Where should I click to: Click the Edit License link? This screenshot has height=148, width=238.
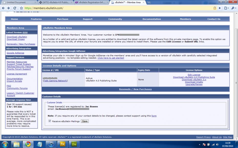click(x=194, y=75)
